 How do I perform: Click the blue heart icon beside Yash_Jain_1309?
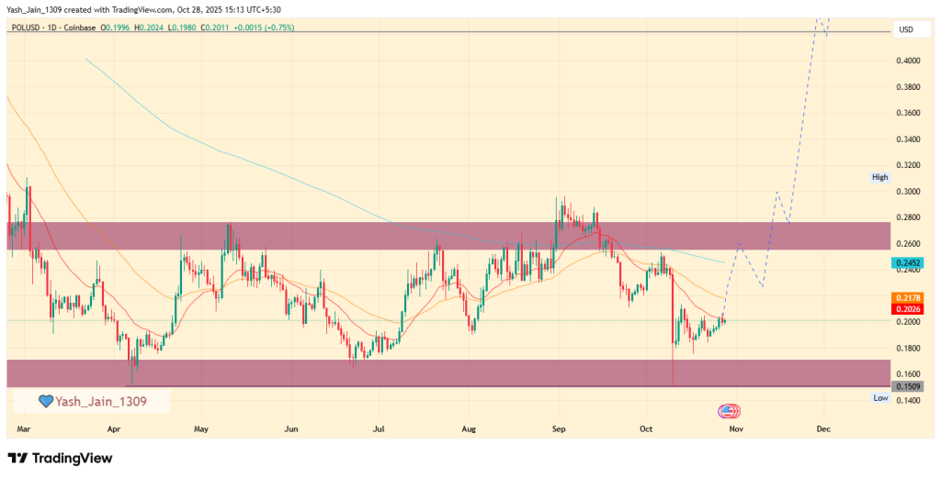pos(46,401)
